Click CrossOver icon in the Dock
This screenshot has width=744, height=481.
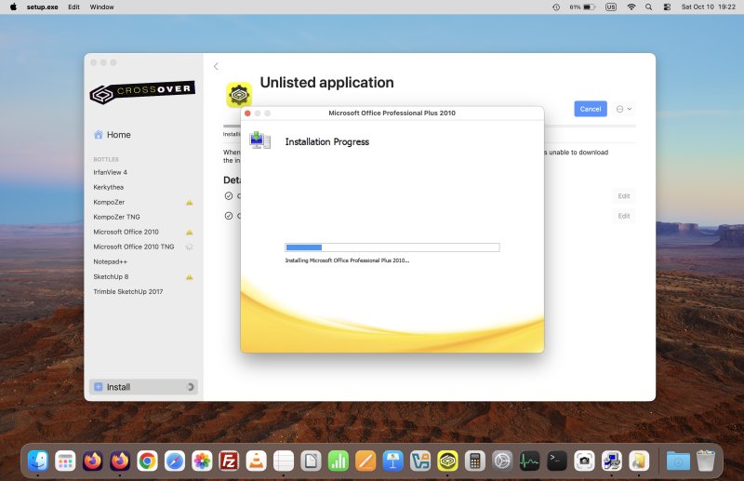[x=447, y=461]
